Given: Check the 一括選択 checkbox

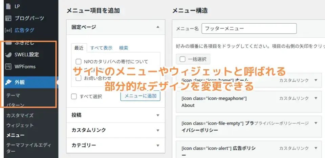Looking at the screenshot, I should click(x=182, y=59).
